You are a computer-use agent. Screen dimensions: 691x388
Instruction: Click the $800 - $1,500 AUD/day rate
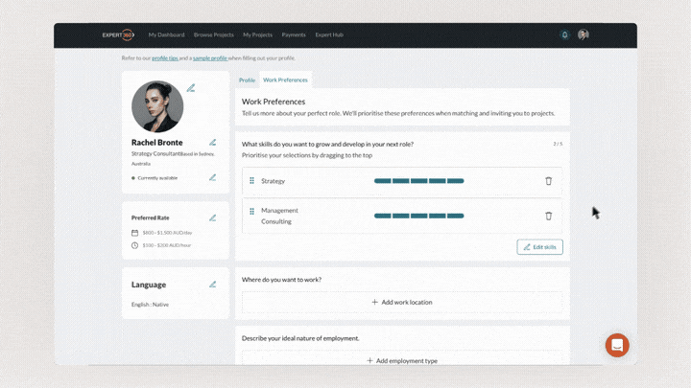pyautogui.click(x=167, y=233)
